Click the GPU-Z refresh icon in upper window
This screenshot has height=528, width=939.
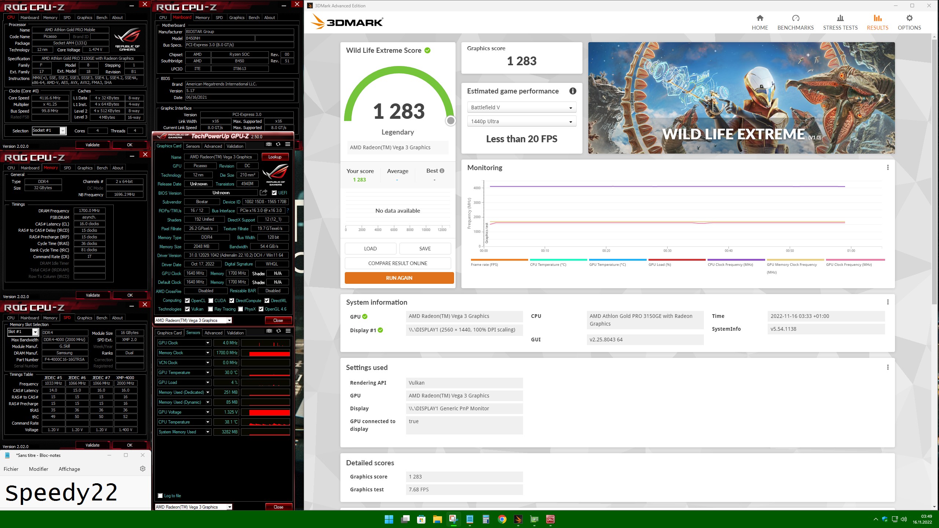(278, 144)
